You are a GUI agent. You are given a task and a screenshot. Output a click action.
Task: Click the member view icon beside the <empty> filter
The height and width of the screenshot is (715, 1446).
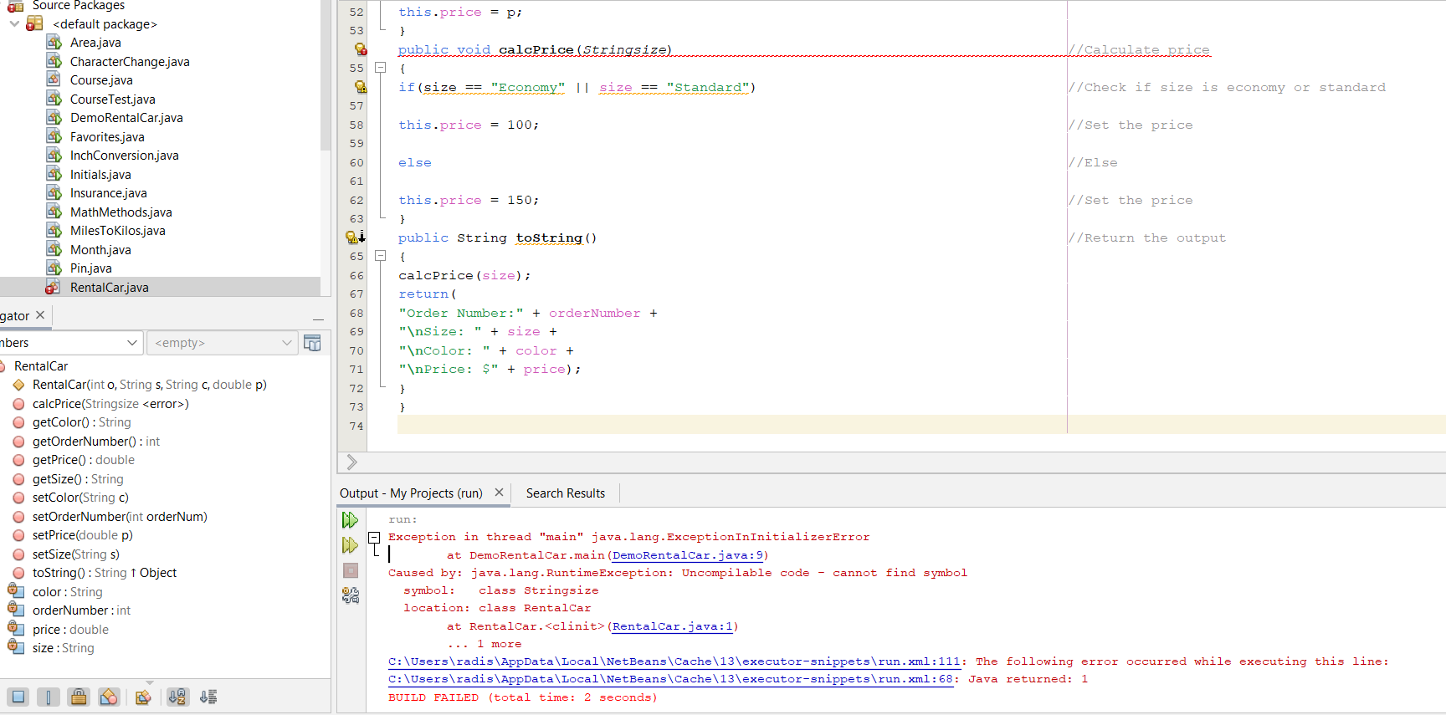(x=312, y=343)
